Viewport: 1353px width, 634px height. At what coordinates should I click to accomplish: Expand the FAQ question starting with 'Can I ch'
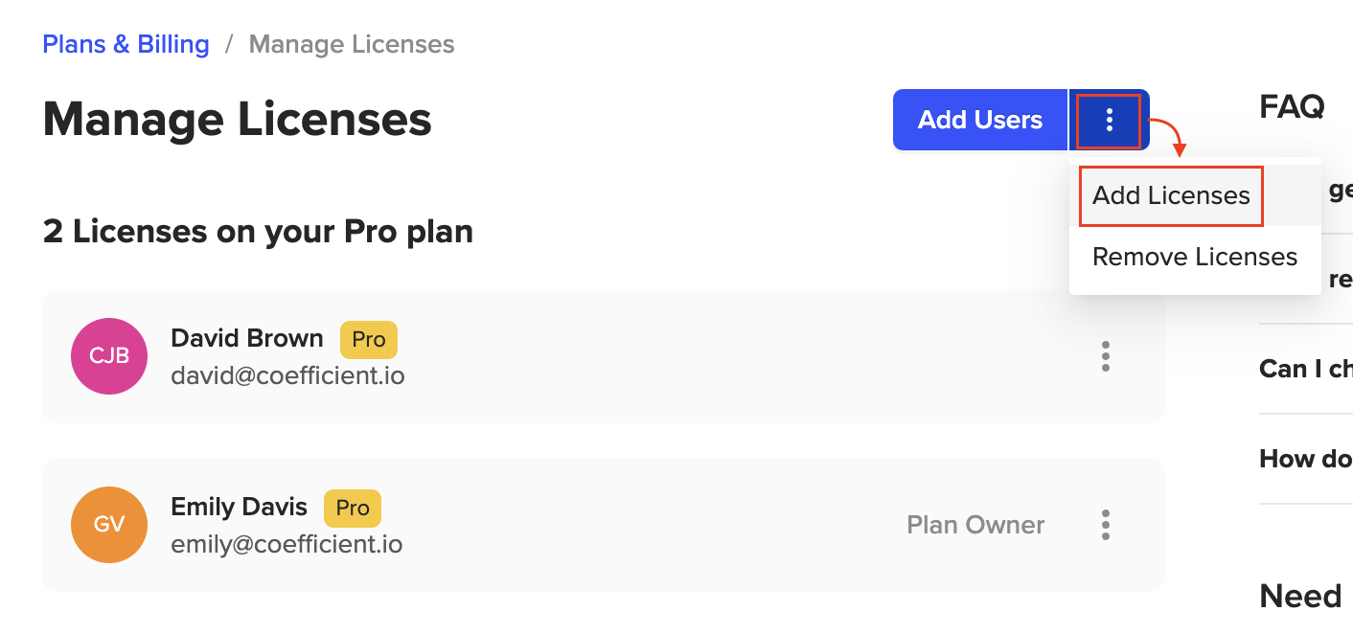pyautogui.click(x=1306, y=369)
